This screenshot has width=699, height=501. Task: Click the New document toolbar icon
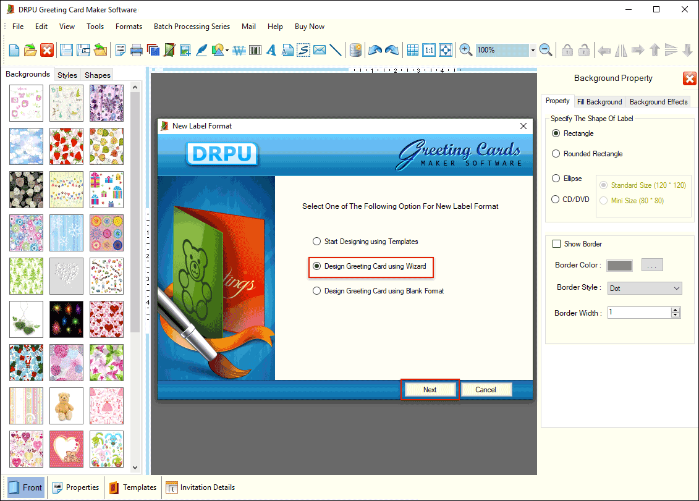point(14,50)
